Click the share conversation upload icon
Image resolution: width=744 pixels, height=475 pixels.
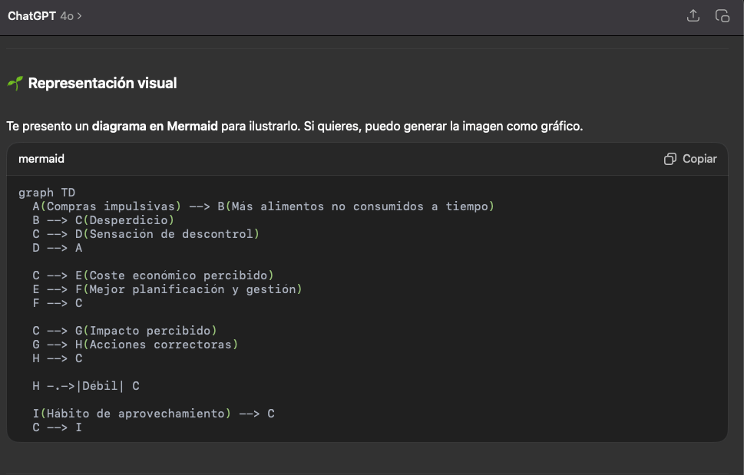pos(693,16)
